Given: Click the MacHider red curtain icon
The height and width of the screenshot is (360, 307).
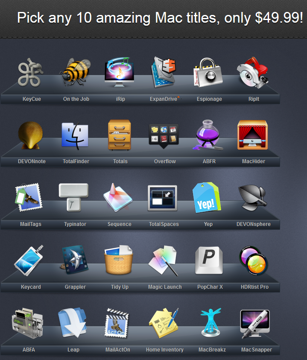Looking at the screenshot, I should pyautogui.click(x=253, y=135).
